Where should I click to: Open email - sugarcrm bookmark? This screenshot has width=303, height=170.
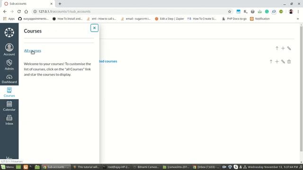tap(136, 19)
